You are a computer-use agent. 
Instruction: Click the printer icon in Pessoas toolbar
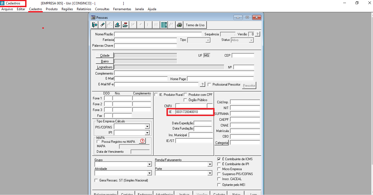179,25
